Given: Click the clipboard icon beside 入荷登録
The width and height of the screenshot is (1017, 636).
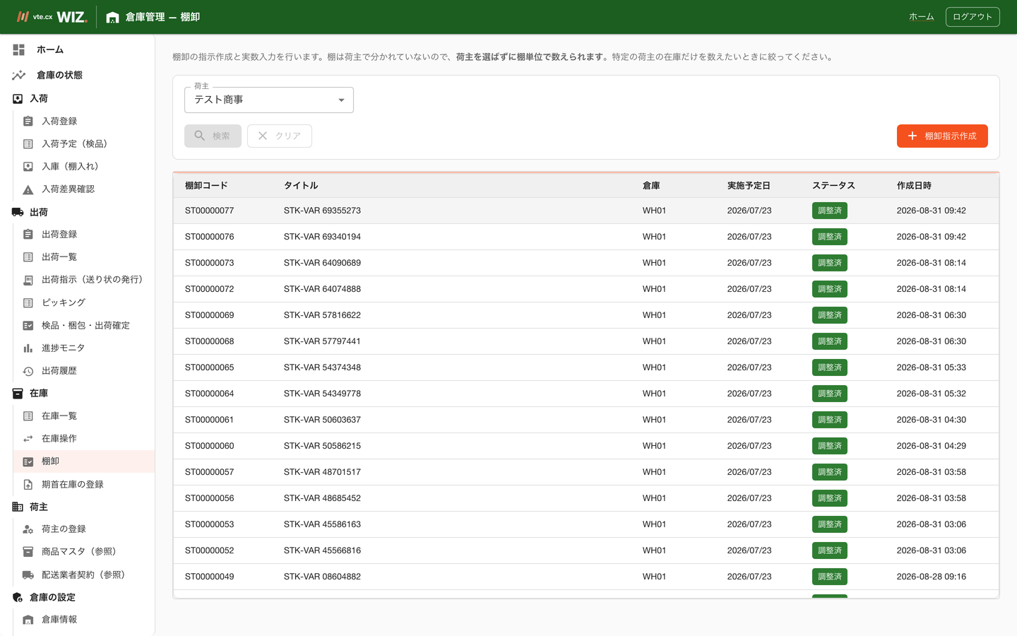Looking at the screenshot, I should tap(28, 122).
